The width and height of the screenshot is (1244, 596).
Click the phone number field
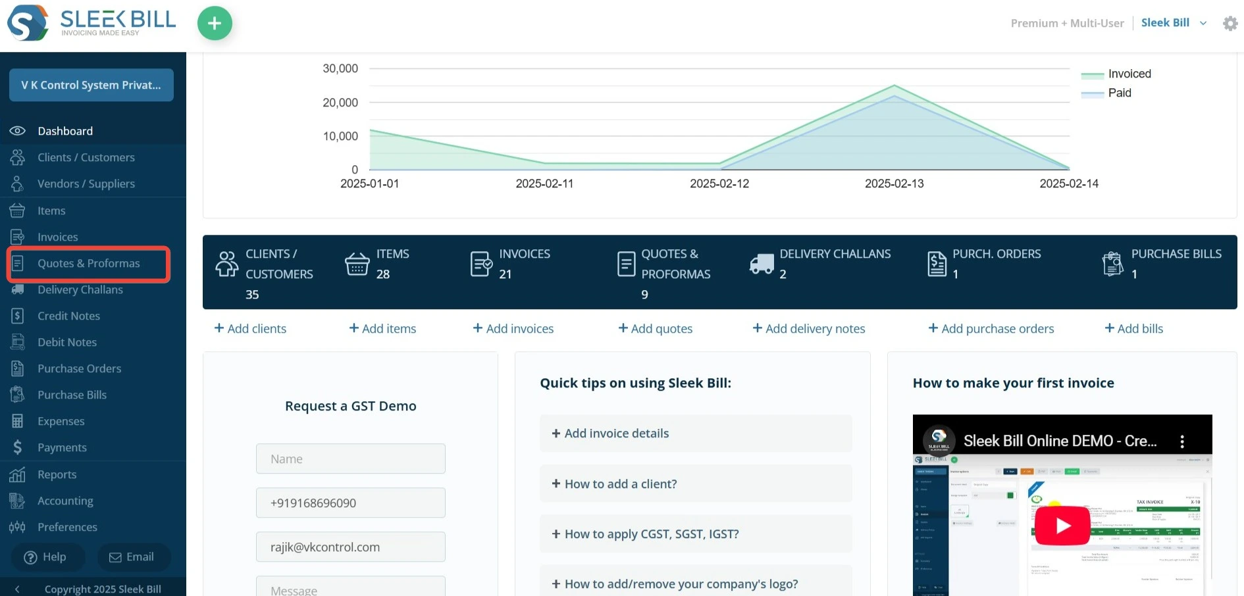coord(351,503)
